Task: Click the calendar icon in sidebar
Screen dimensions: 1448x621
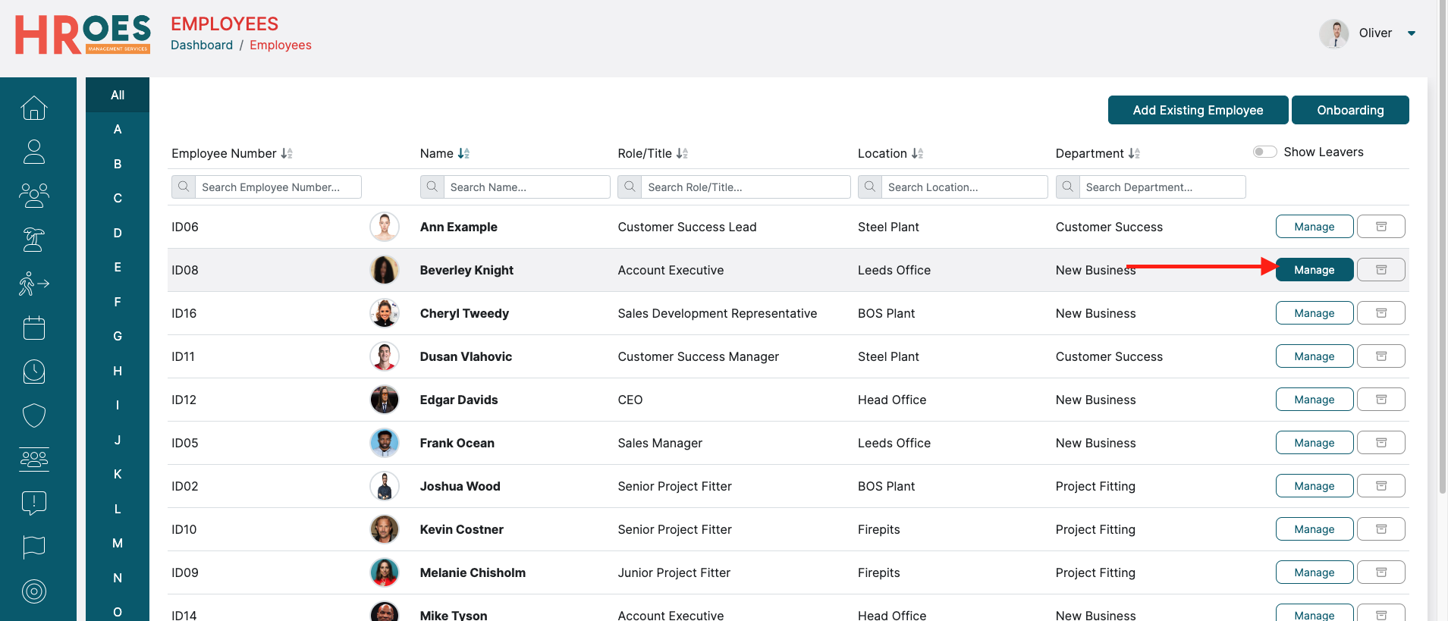Action: [x=33, y=328]
